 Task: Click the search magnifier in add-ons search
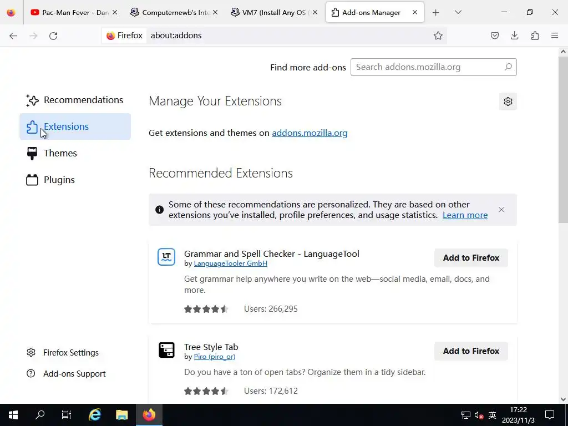click(x=508, y=67)
